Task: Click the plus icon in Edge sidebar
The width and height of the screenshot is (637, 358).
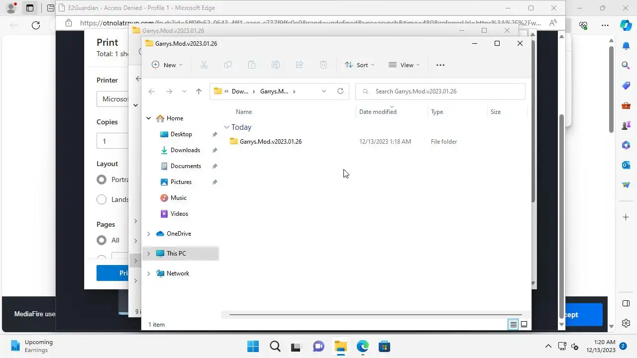Action: (626, 217)
